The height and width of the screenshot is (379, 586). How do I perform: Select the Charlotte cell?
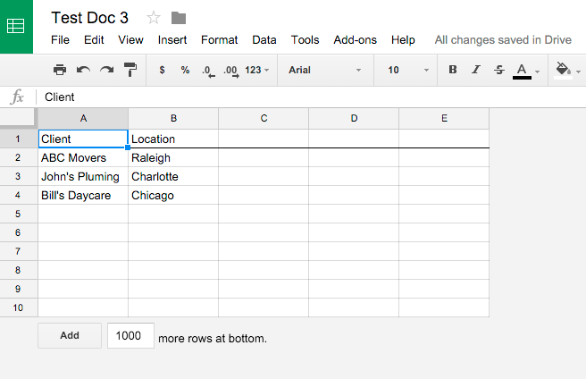[173, 176]
